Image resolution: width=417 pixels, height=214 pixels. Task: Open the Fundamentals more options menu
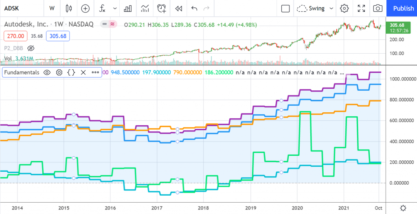95,72
